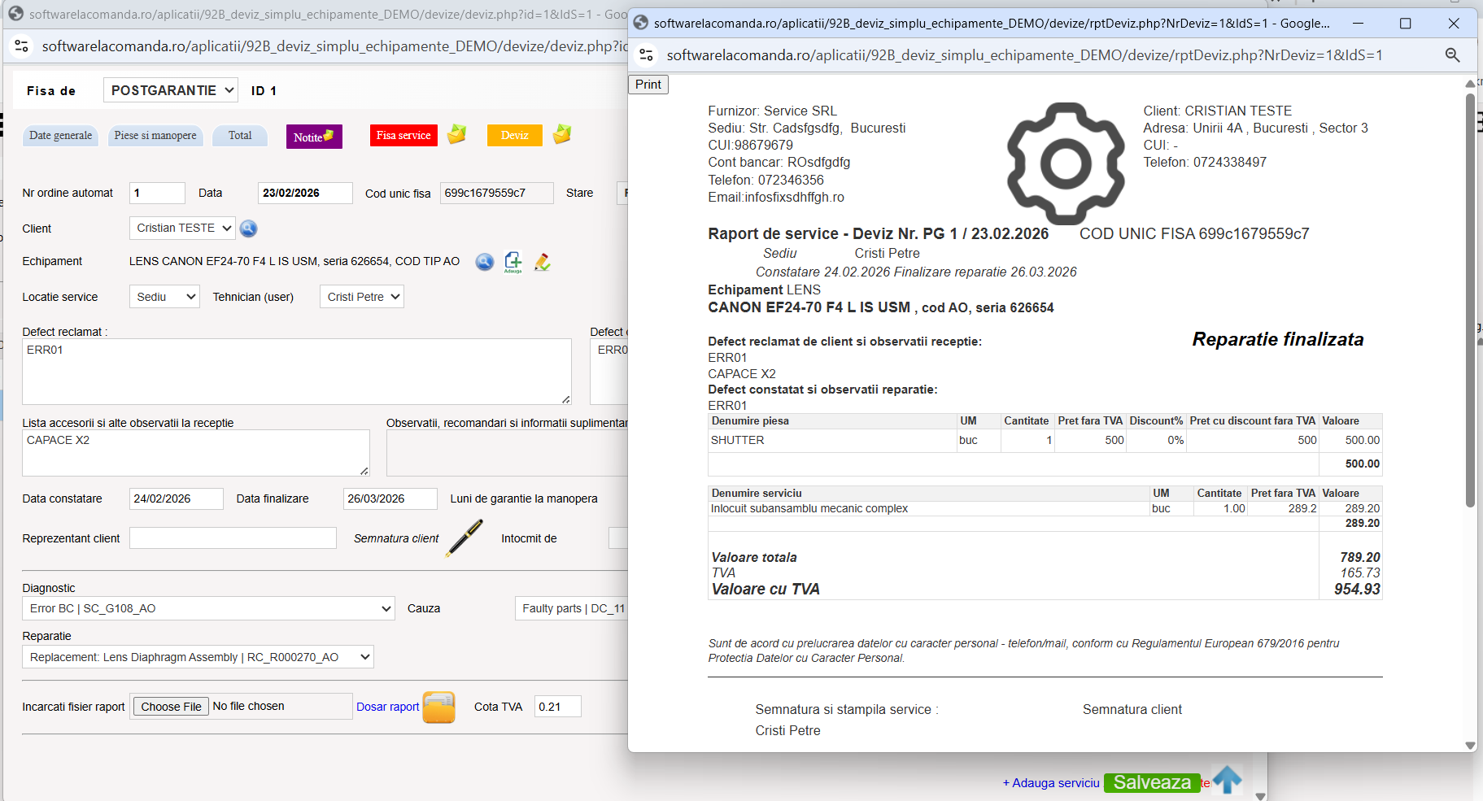The width and height of the screenshot is (1483, 801).
Task: Open folder icon next to Fisa service
Action: [457, 134]
